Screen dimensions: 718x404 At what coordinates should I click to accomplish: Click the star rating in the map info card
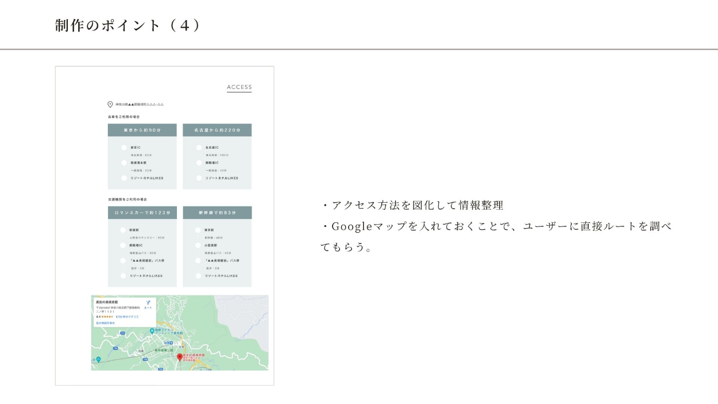[x=107, y=317]
